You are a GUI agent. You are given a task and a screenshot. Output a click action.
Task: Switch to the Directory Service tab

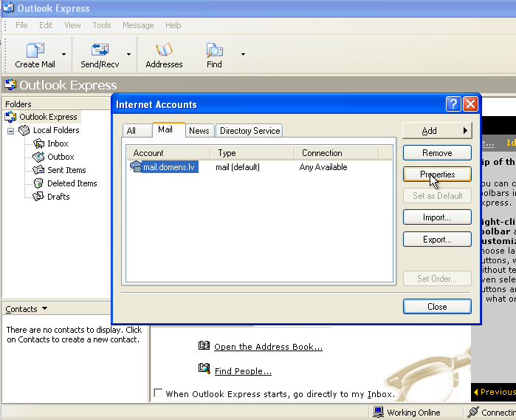[250, 131]
